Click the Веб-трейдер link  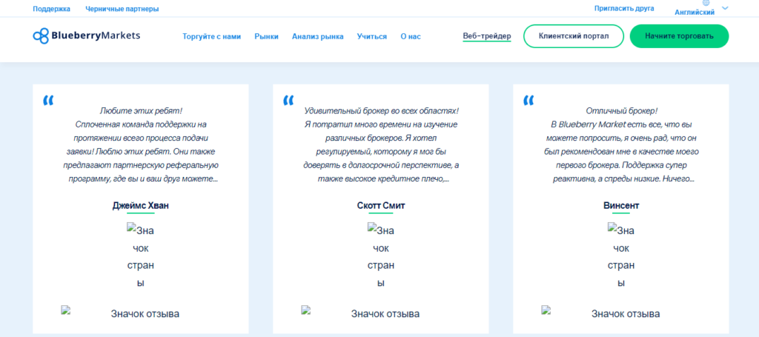click(x=486, y=36)
